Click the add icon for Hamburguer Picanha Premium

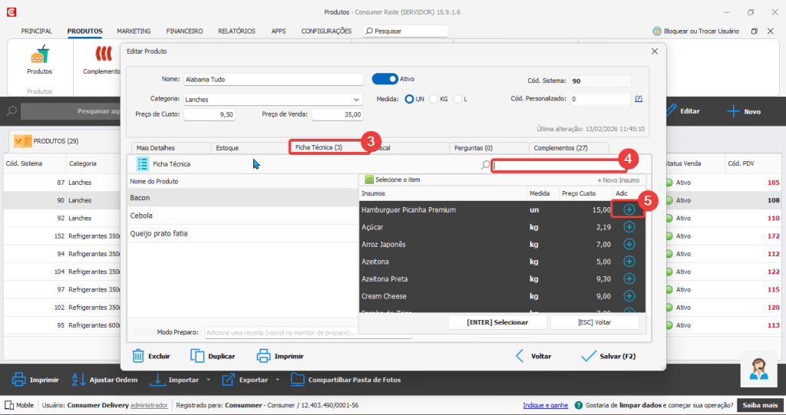[x=629, y=209]
